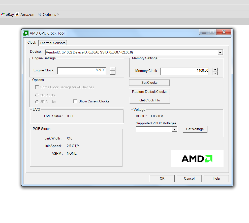Switch to the Clock tab

(x=32, y=43)
